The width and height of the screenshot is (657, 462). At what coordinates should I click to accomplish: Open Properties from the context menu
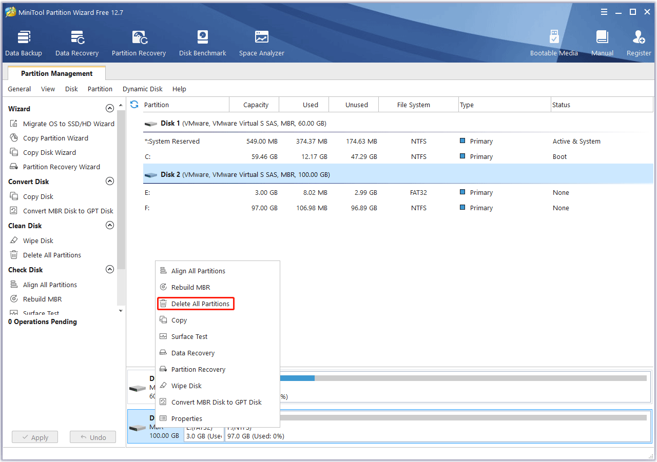click(218, 418)
